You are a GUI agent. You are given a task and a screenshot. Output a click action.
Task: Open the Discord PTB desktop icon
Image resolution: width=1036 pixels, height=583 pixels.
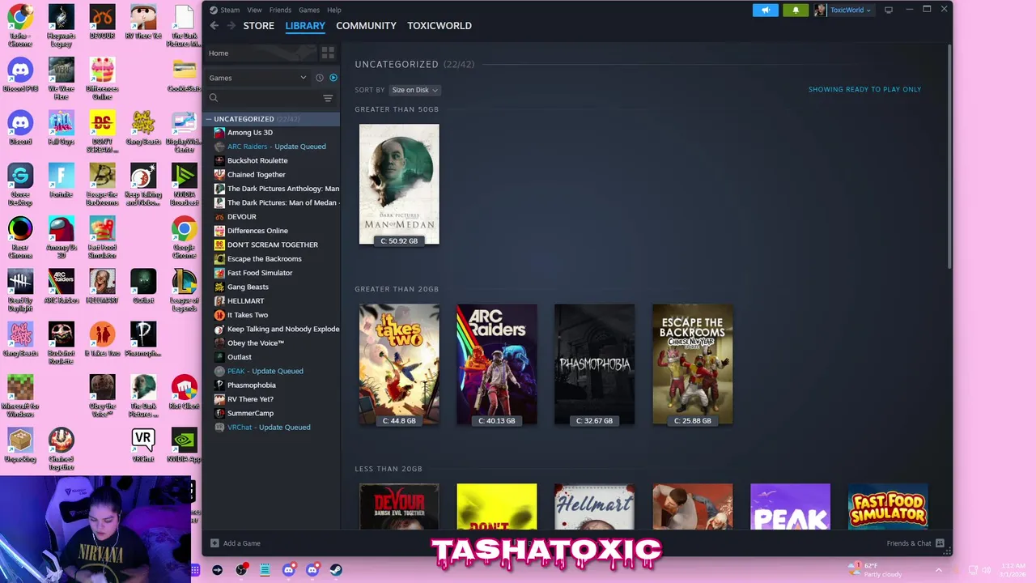tap(20, 75)
